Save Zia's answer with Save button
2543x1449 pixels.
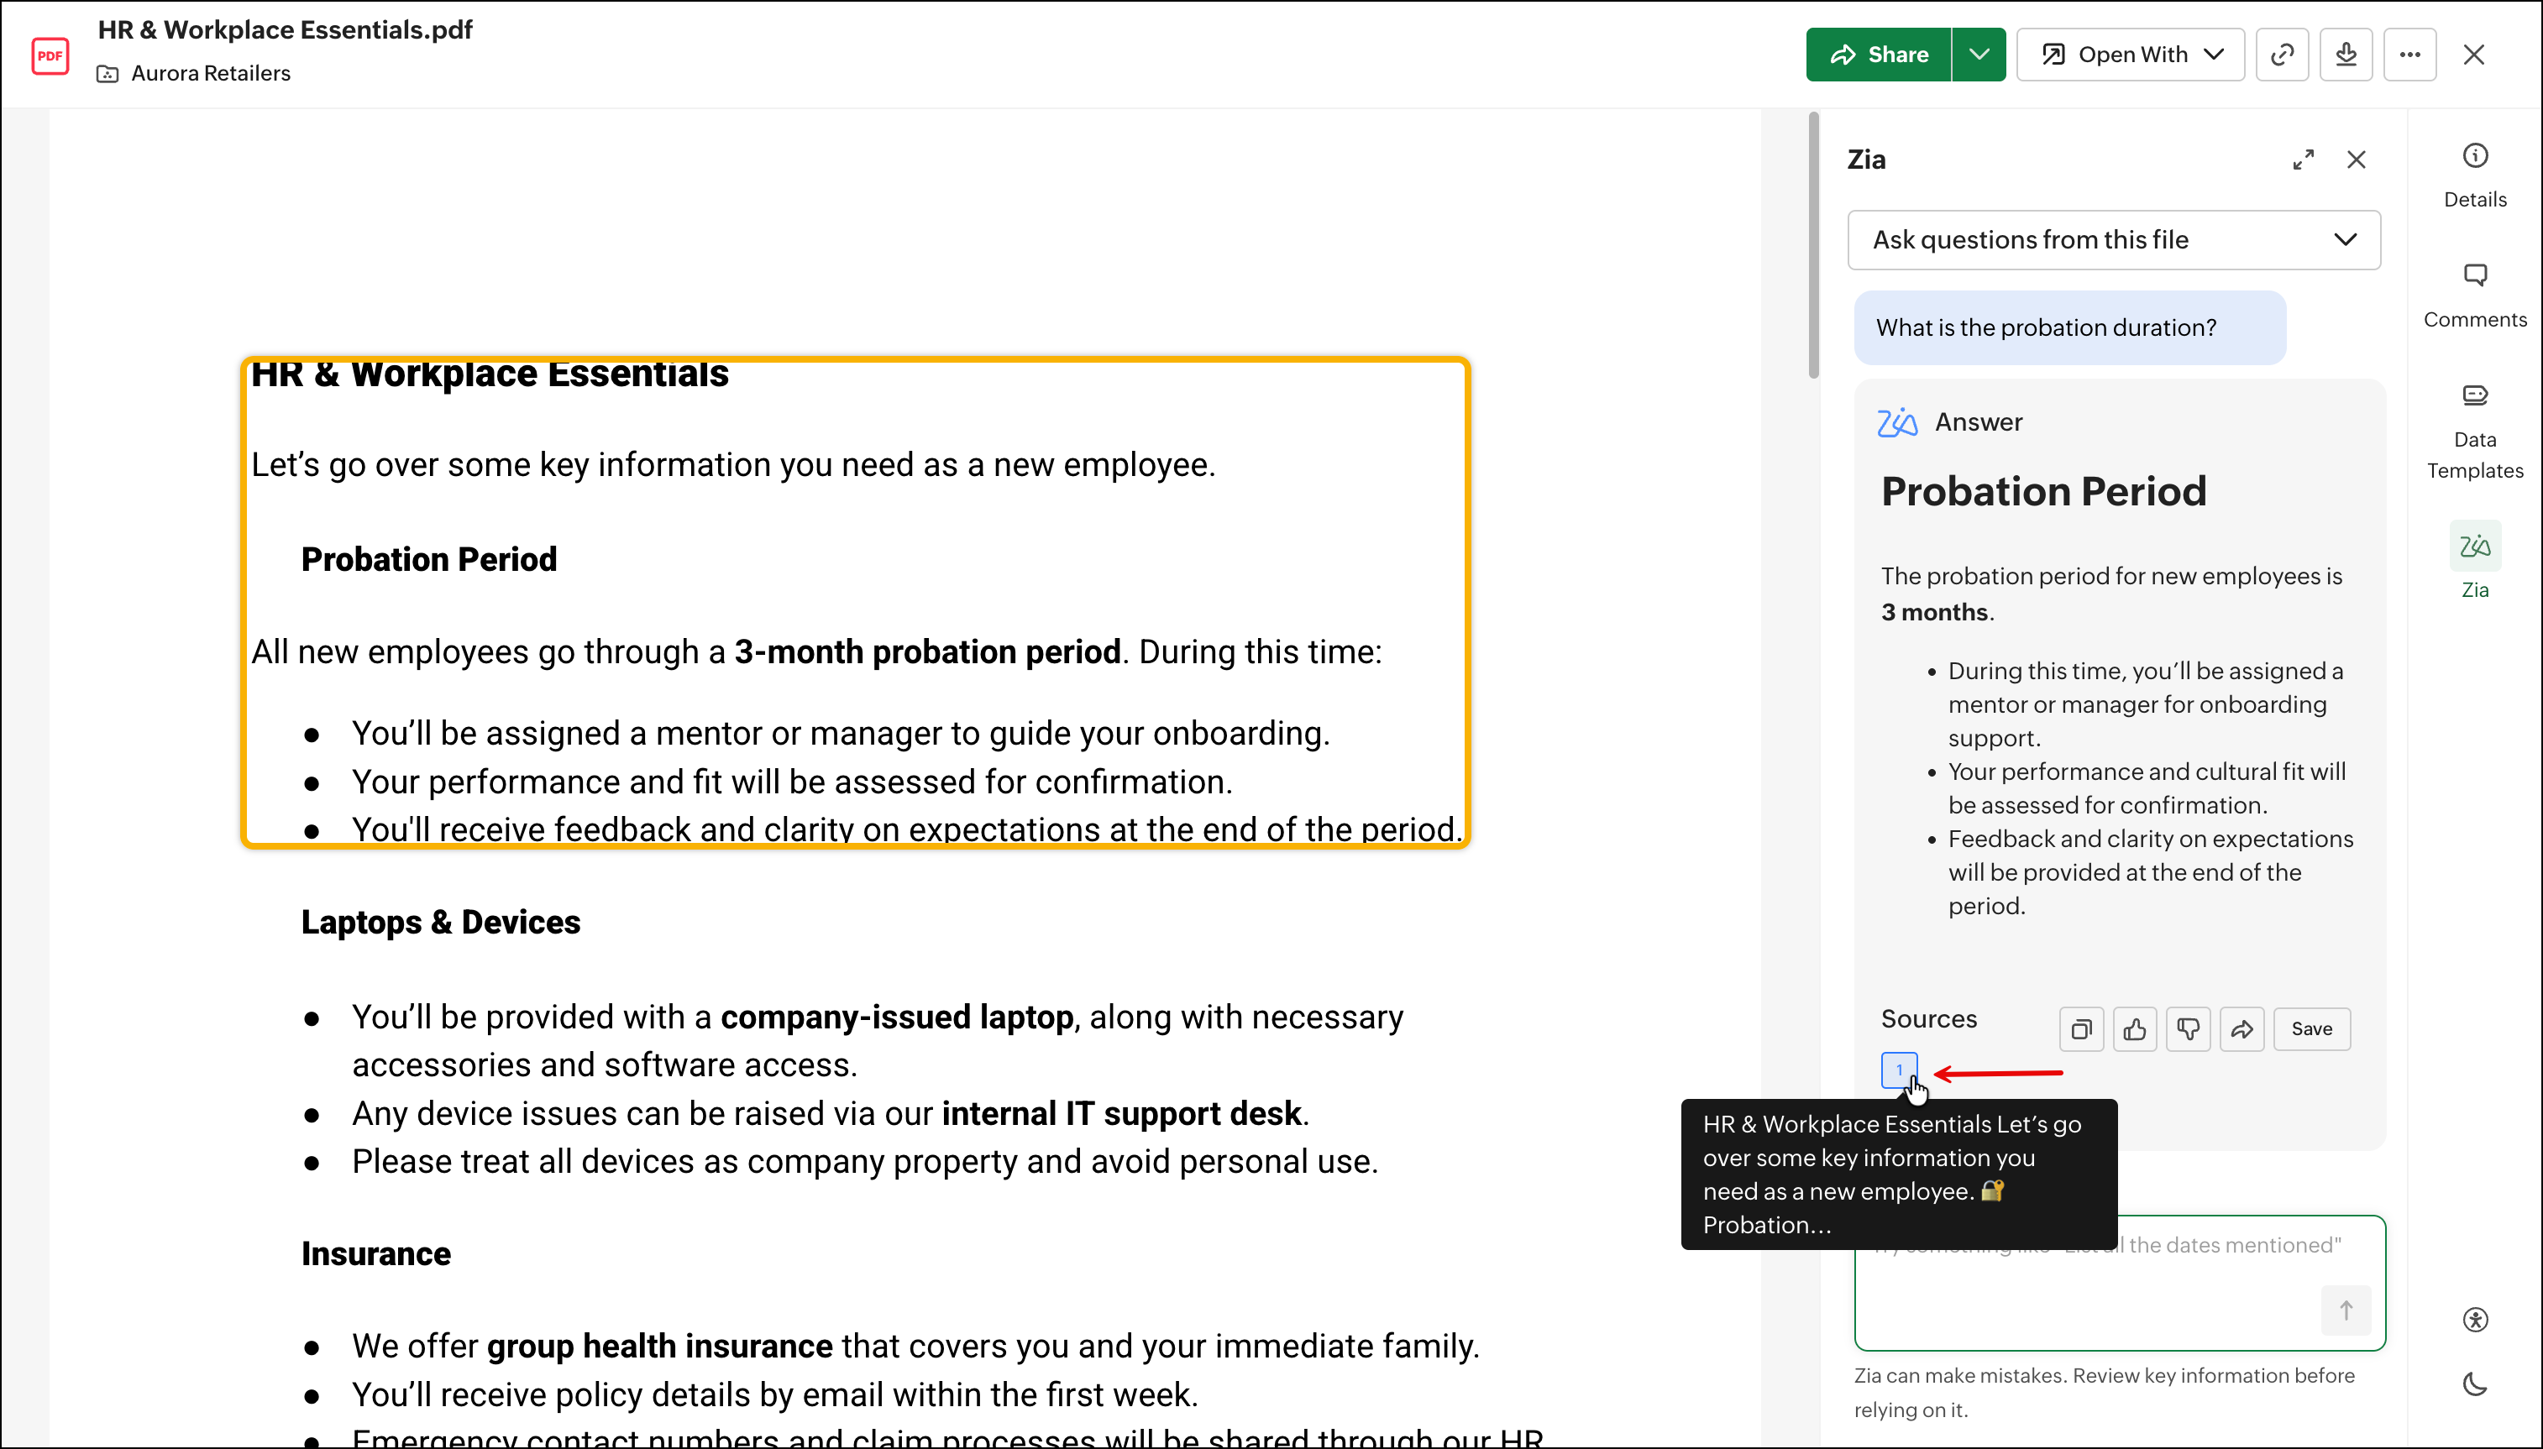[x=2311, y=1029]
